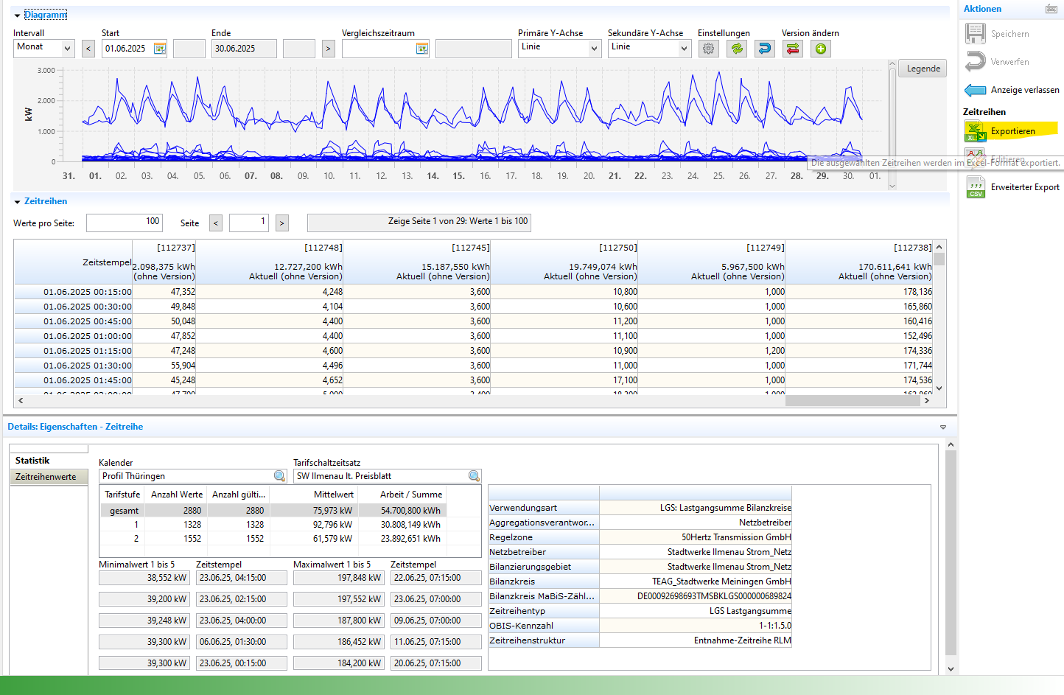Viewport: 1064px width, 695px height.
Task: Click the magnifier icon next to Profil Thüringen
Action: (280, 476)
